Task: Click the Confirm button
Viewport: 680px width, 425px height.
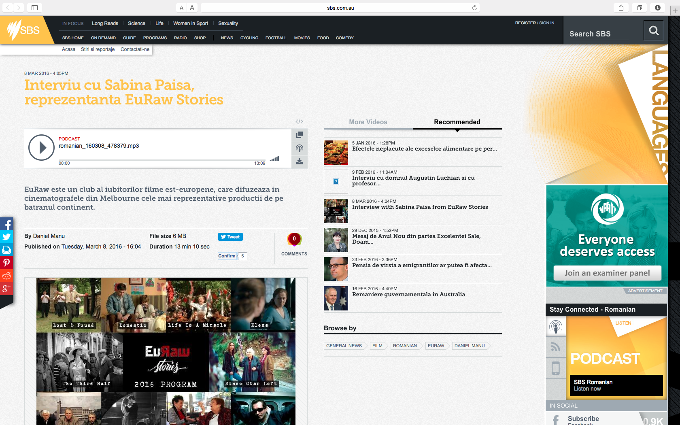Action: tap(227, 256)
